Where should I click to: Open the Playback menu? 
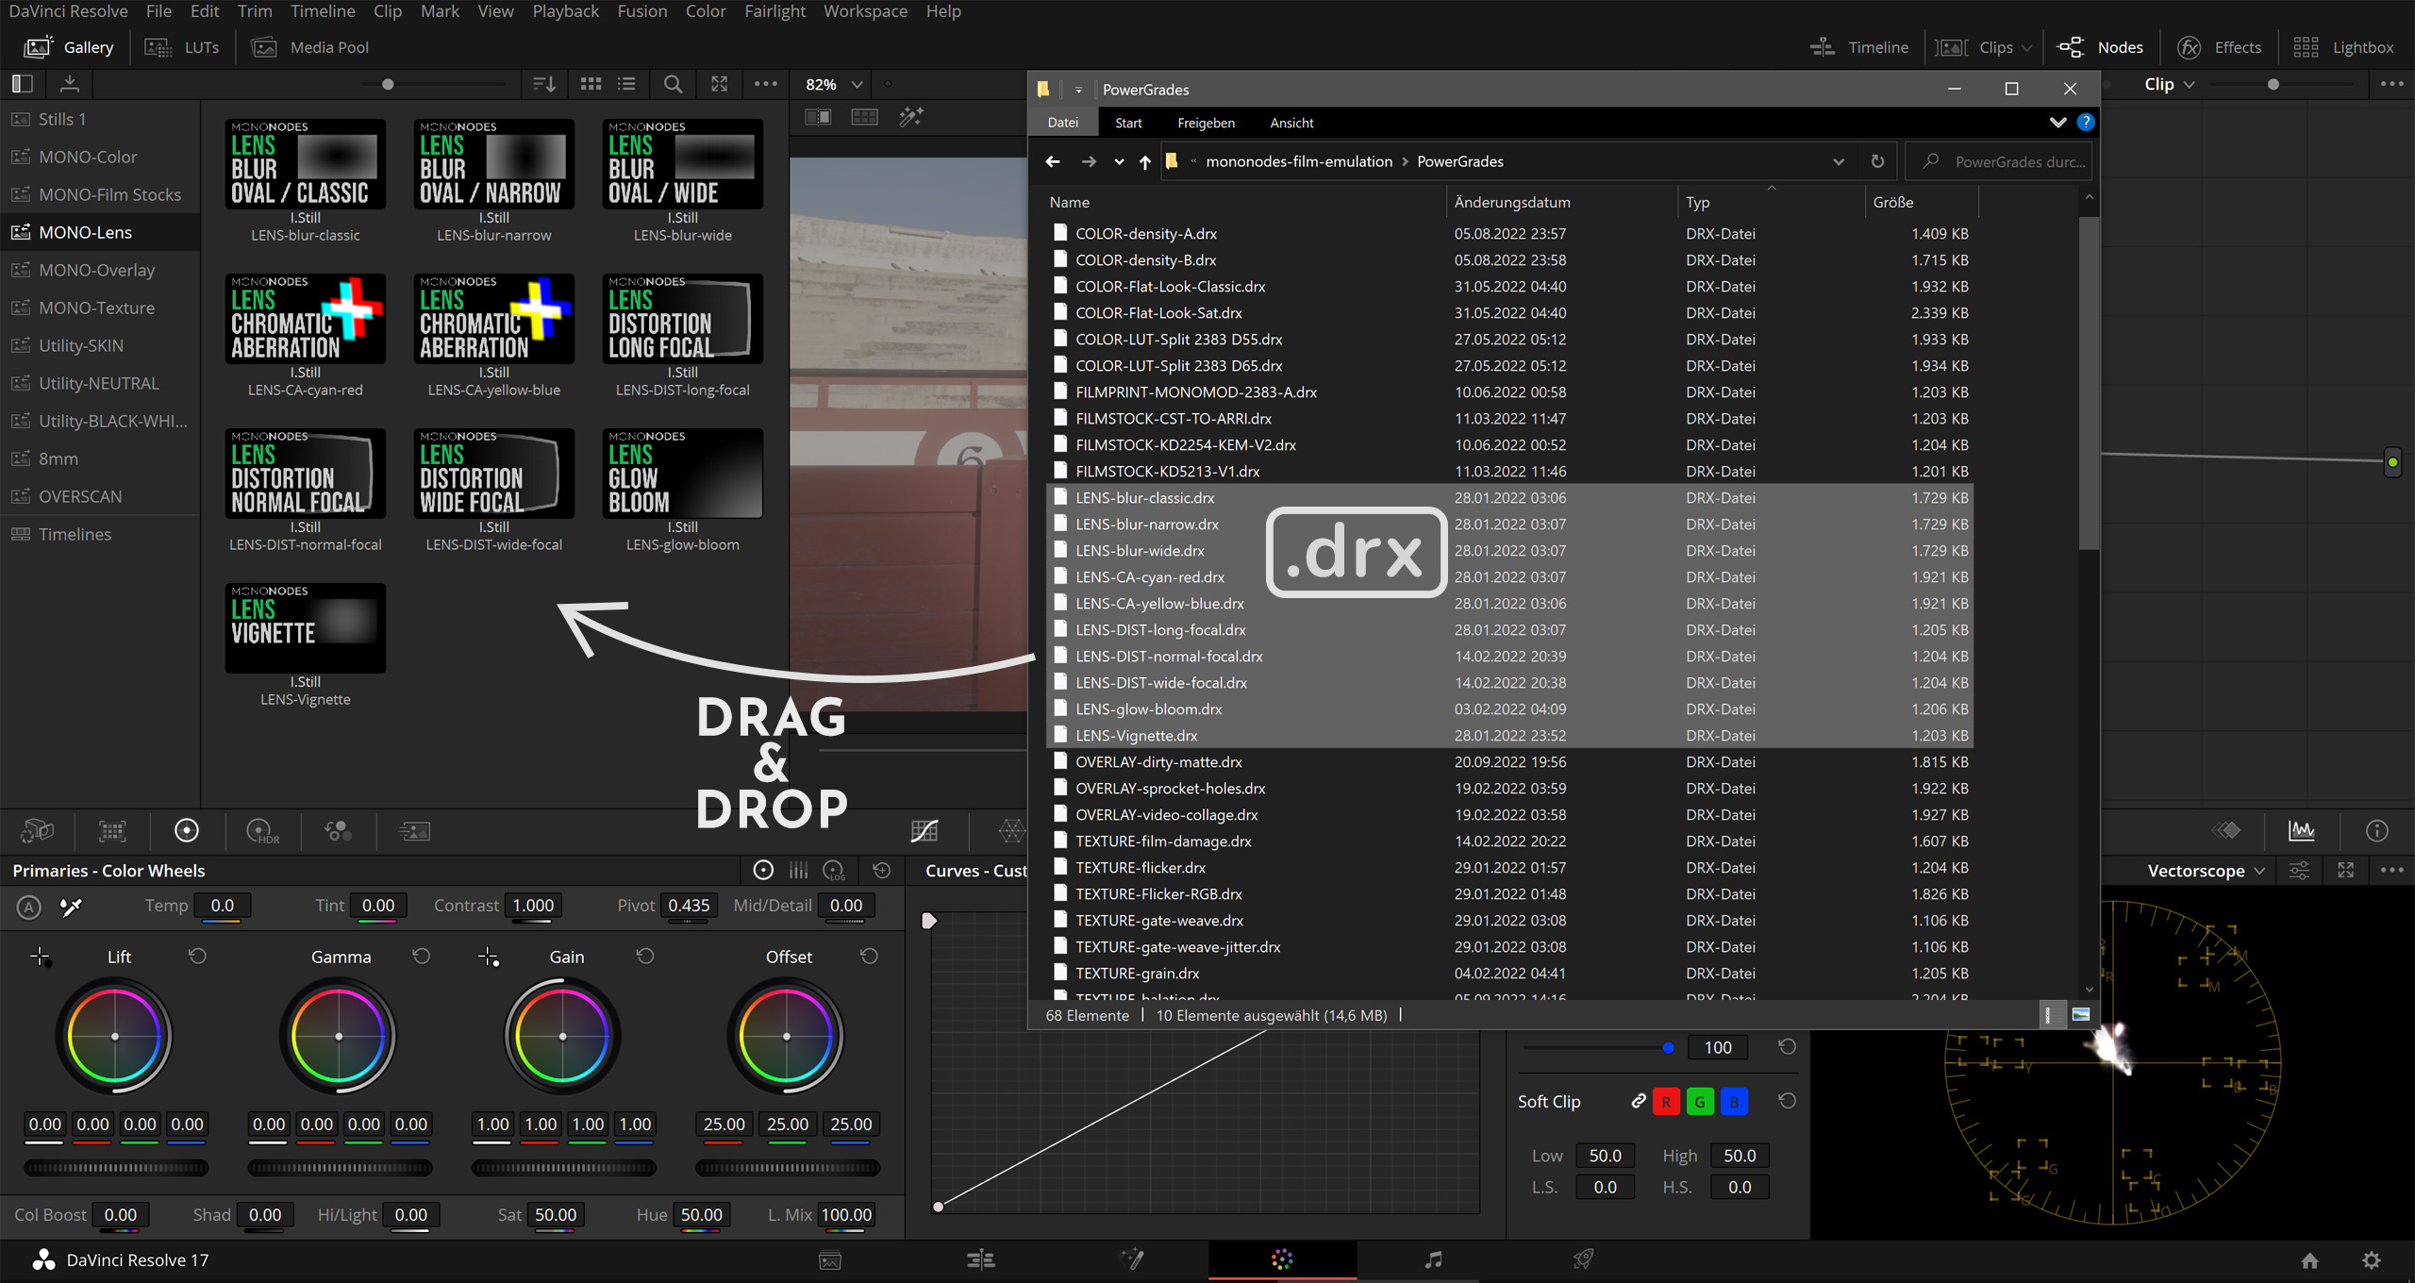(565, 11)
